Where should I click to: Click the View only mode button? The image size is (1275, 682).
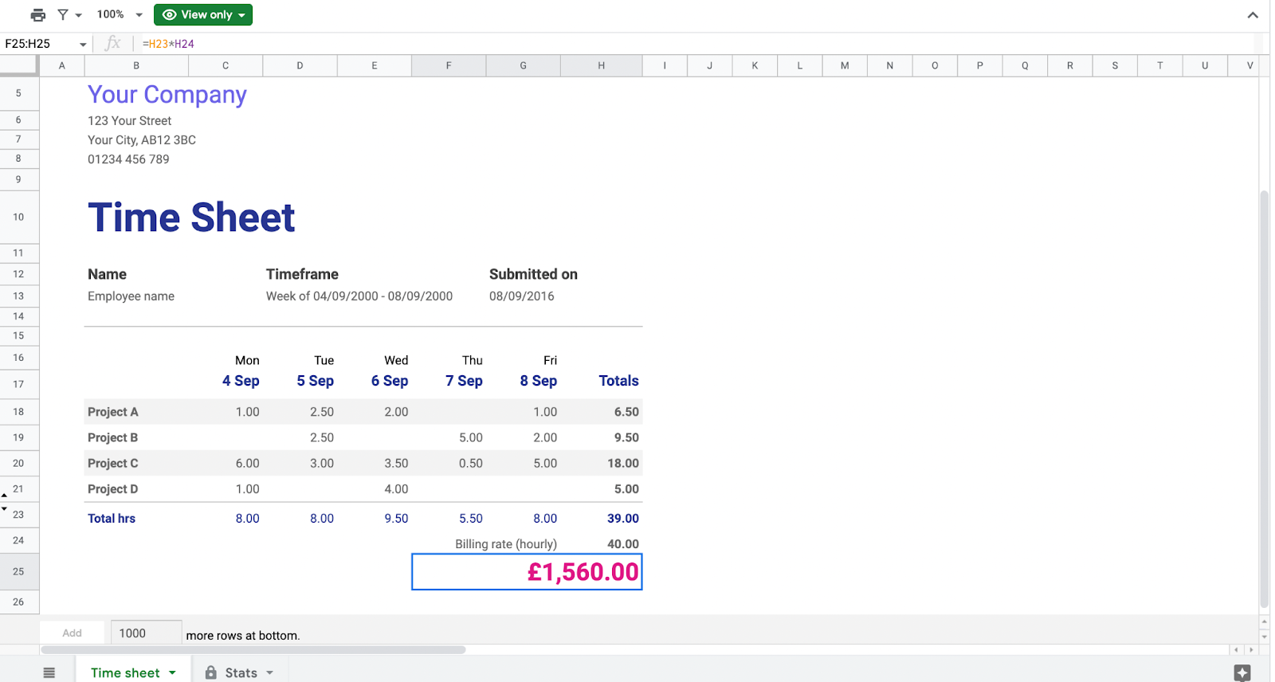(x=203, y=14)
